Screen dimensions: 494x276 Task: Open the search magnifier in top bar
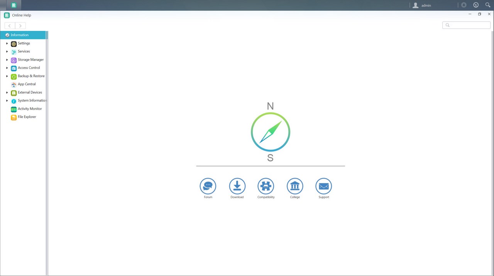(x=488, y=5)
